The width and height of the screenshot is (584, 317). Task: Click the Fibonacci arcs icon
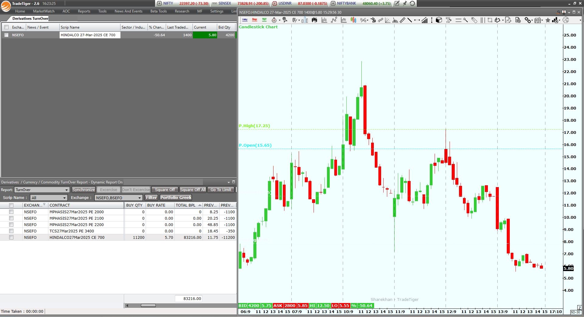395,20
